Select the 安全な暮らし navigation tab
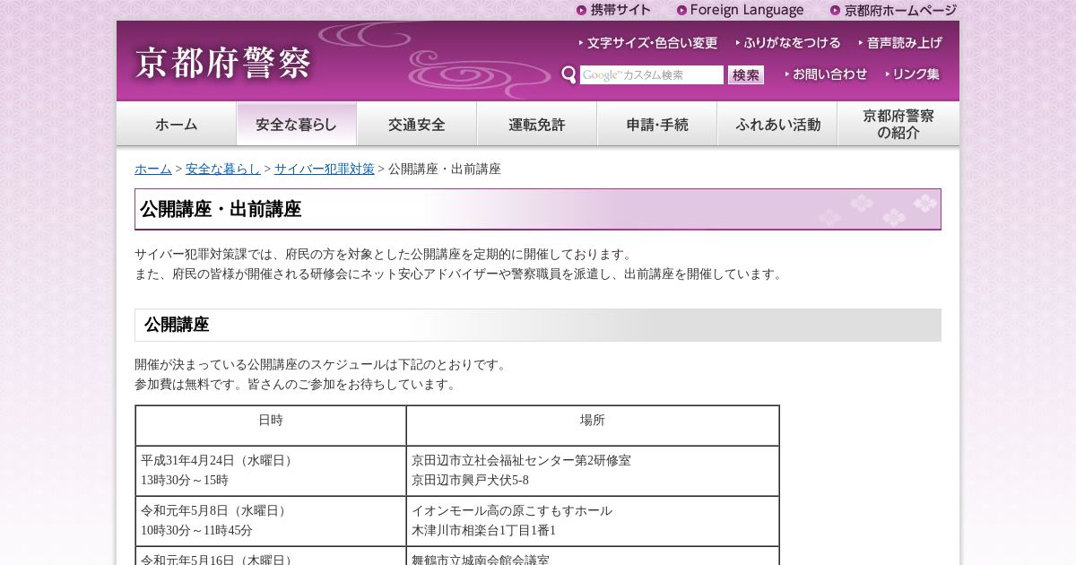1076x565 pixels. 297,124
